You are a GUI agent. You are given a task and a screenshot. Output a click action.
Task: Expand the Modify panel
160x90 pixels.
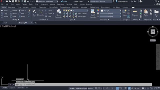pos(15,19)
